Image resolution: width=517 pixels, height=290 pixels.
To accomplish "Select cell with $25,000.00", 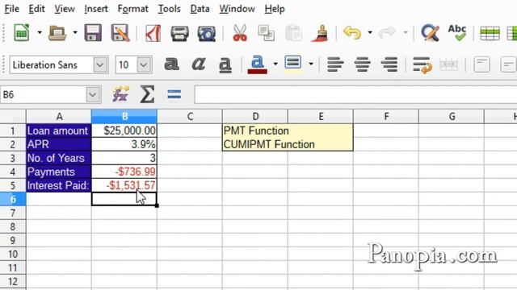I will 124,130.
